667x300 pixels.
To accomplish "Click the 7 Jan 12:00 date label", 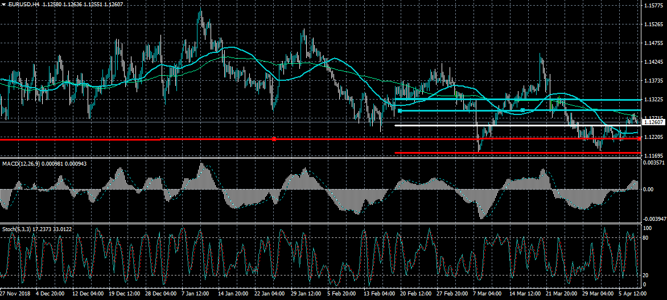I will (196, 294).
